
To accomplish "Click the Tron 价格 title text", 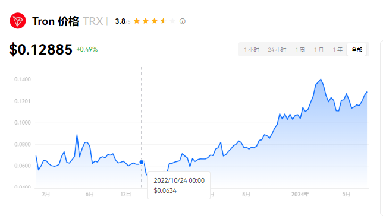I will click(55, 21).
